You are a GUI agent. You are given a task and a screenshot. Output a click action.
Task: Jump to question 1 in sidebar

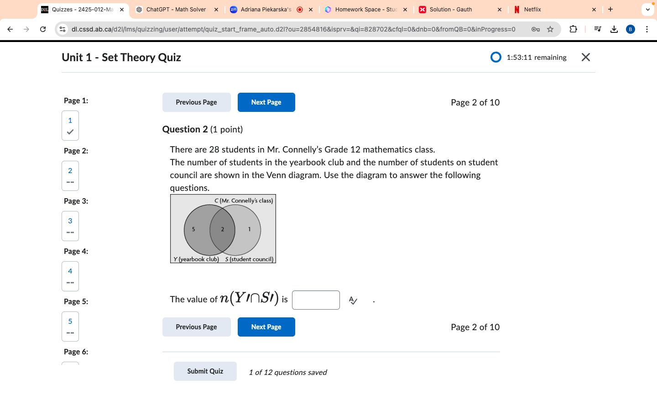(x=70, y=126)
